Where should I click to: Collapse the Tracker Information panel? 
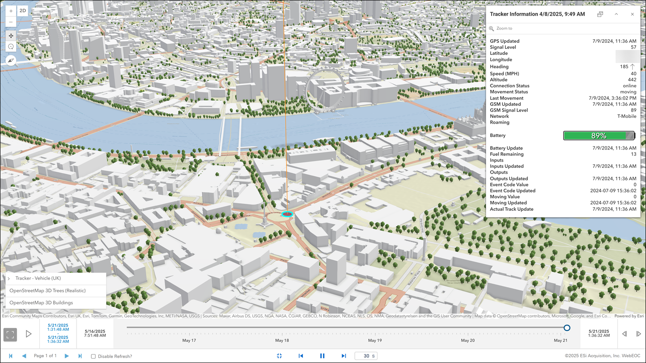616,14
